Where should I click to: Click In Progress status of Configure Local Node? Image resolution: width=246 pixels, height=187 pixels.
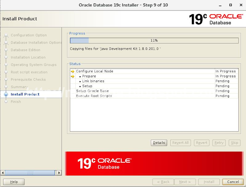(x=226, y=71)
